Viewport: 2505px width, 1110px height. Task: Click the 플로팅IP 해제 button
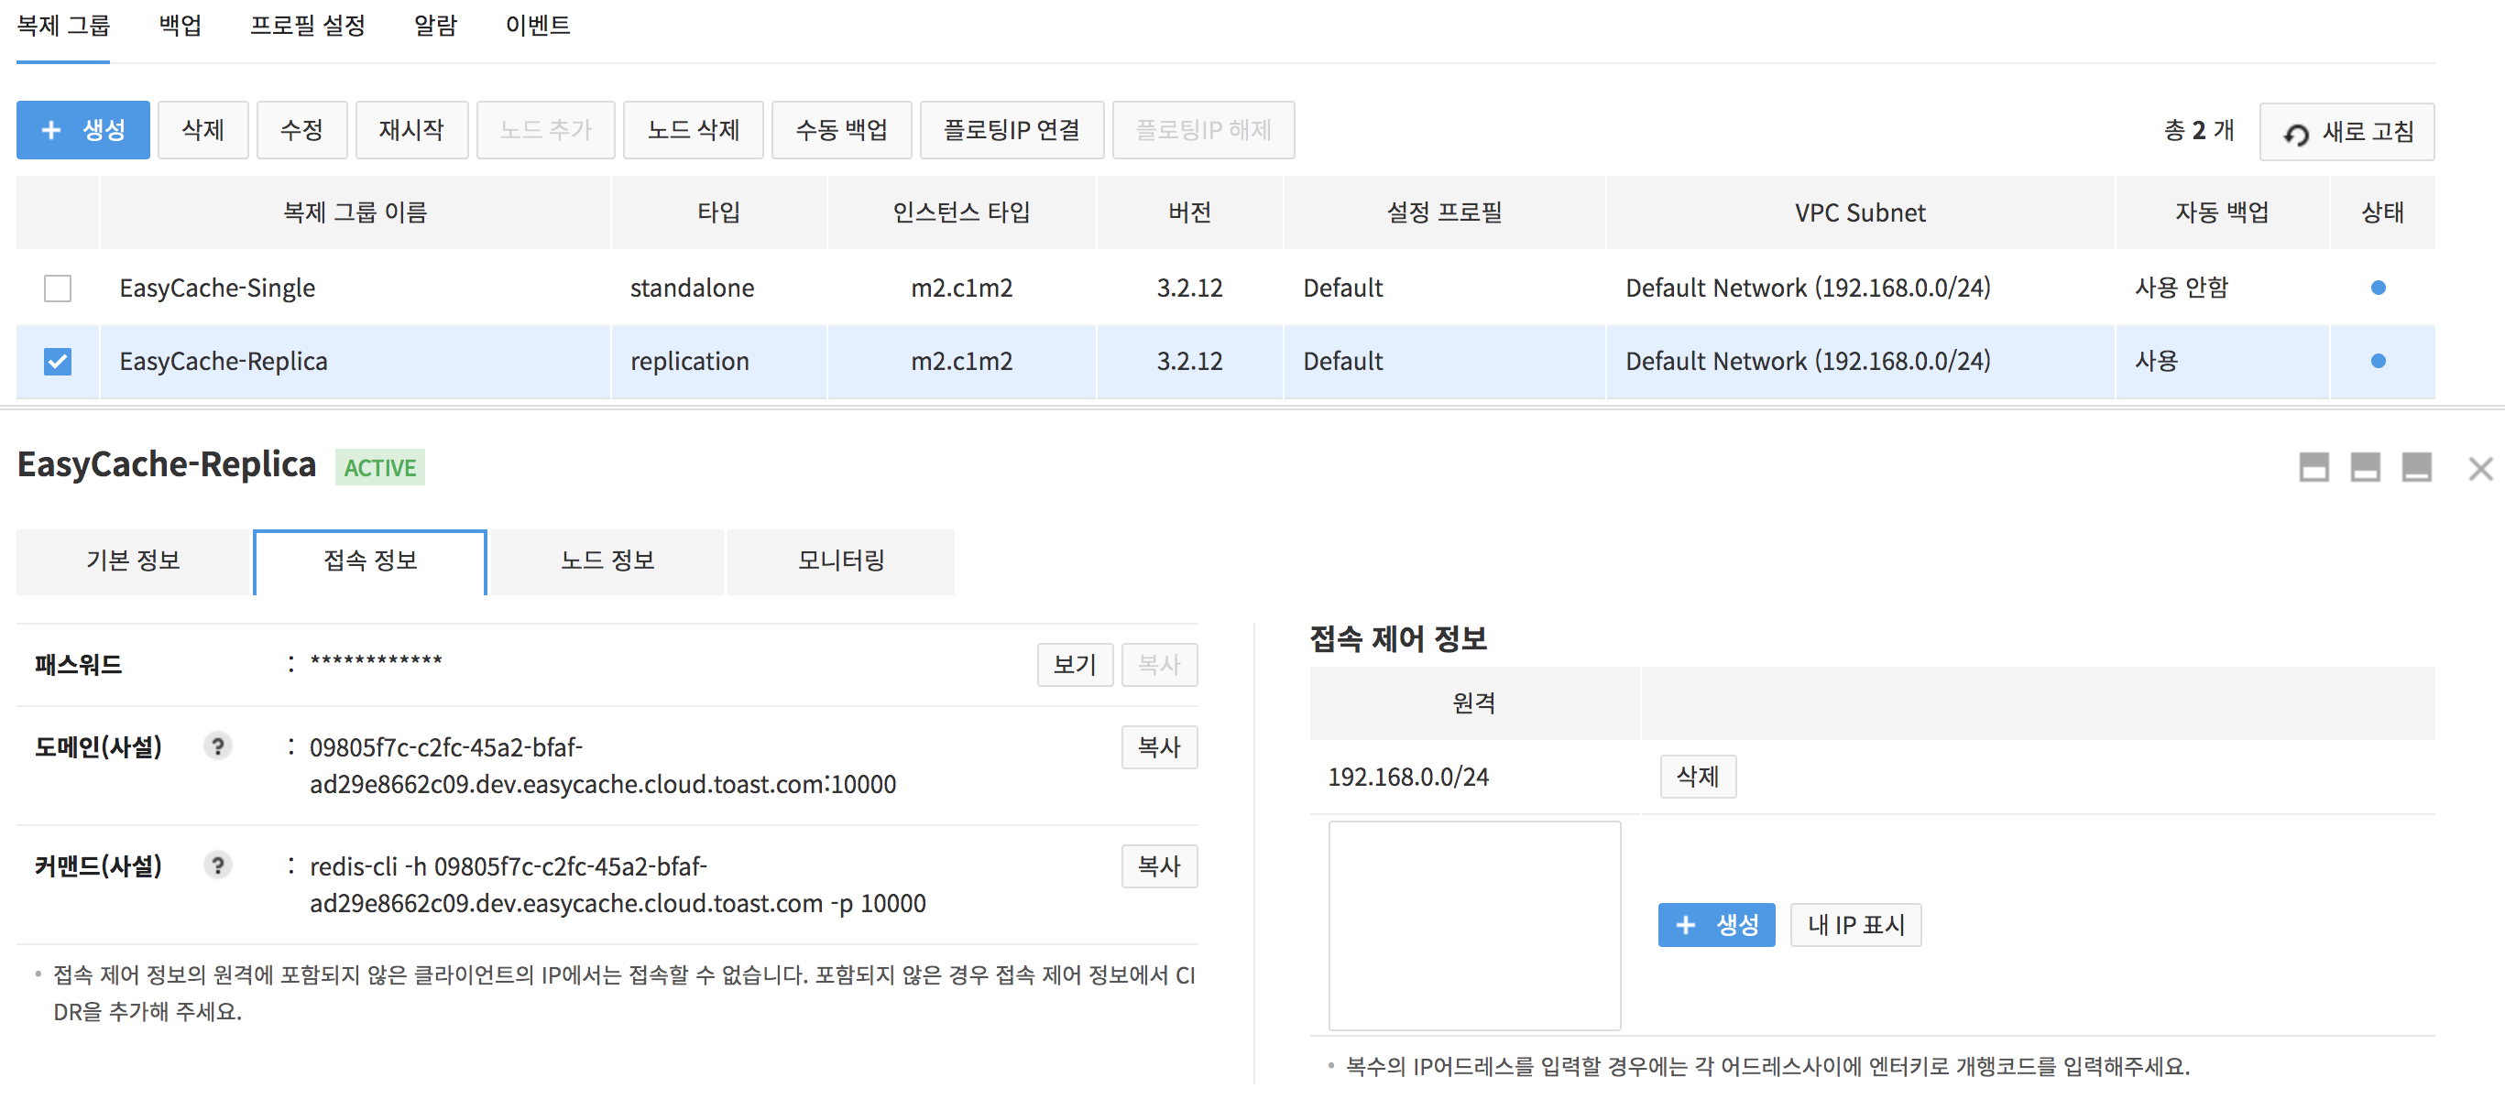point(1203,130)
